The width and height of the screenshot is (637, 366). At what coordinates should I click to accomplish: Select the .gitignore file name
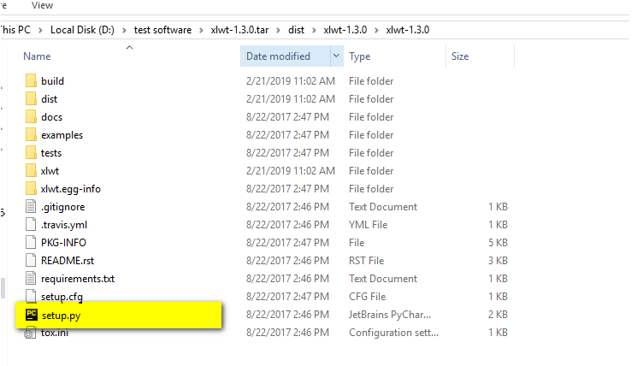(x=62, y=207)
